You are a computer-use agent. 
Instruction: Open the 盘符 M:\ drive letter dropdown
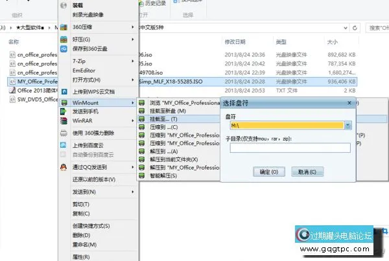click(x=348, y=126)
